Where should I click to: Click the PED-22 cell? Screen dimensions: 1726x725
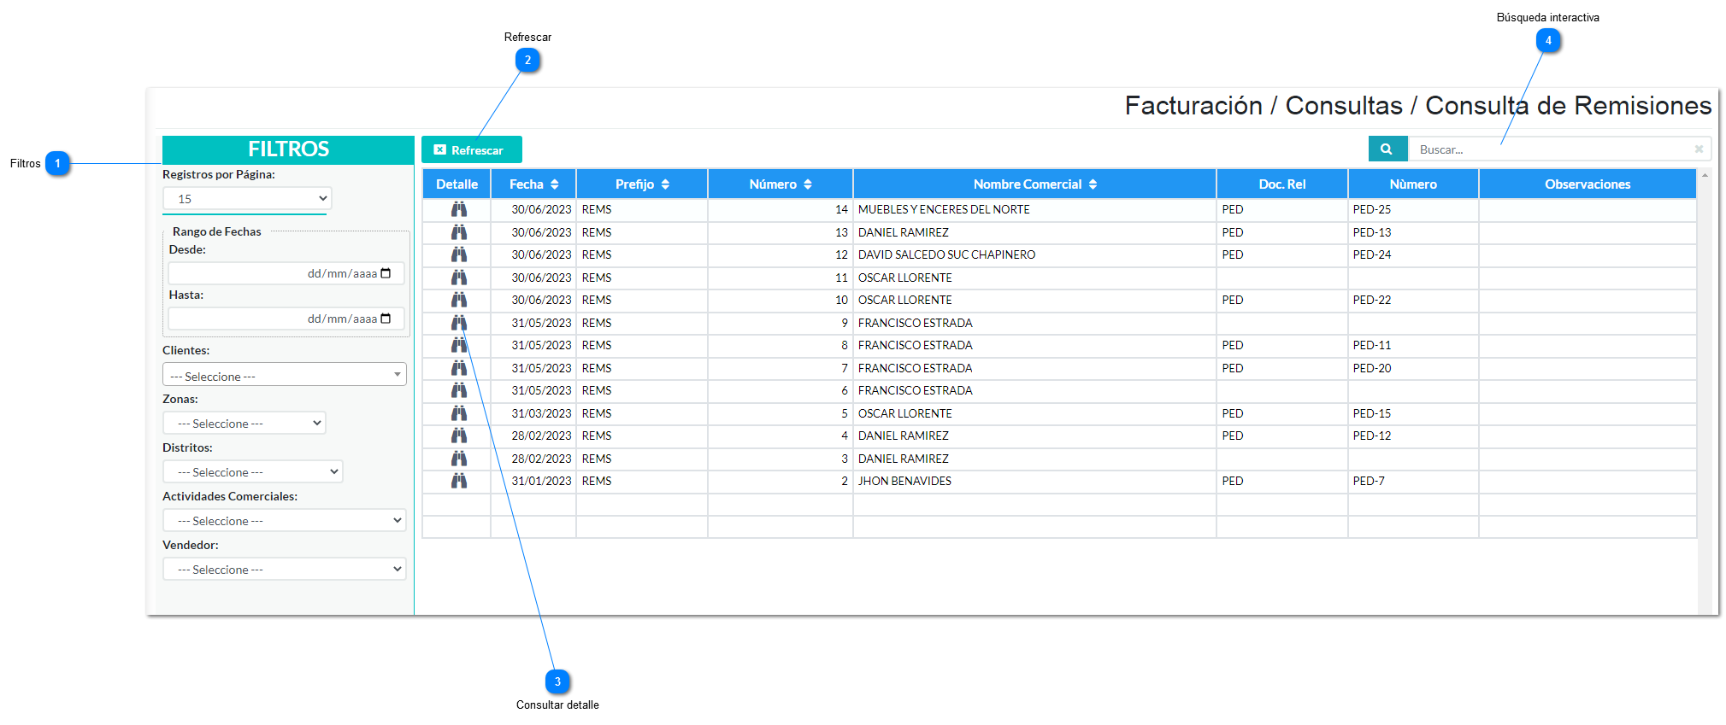[x=1413, y=300]
